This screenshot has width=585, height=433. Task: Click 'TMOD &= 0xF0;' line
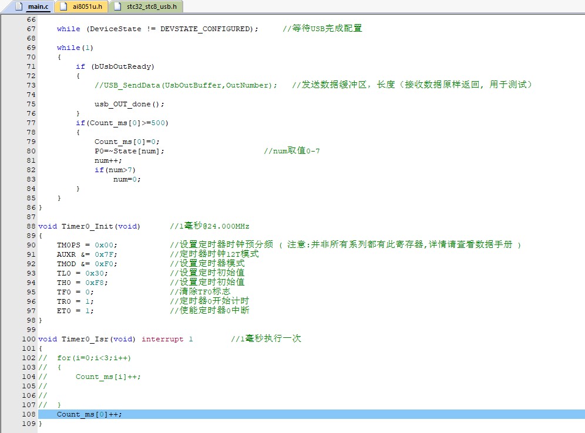[x=87, y=264]
